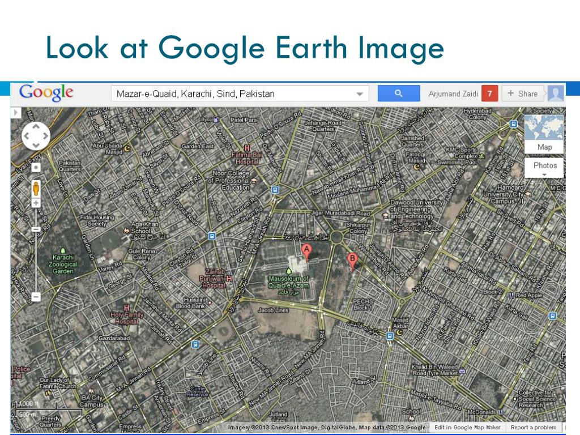The height and width of the screenshot is (435, 580).
Task: Click the Jehangir Road Quarters label
Action: pyautogui.click(x=323, y=126)
